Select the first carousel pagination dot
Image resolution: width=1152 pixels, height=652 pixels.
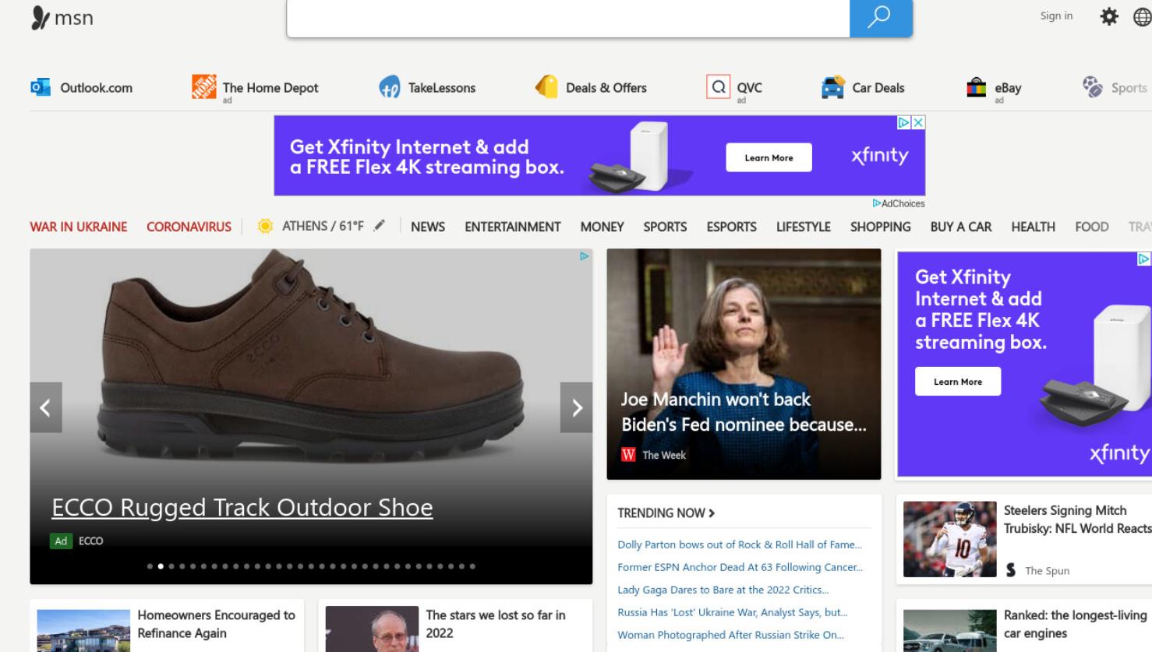tap(150, 566)
